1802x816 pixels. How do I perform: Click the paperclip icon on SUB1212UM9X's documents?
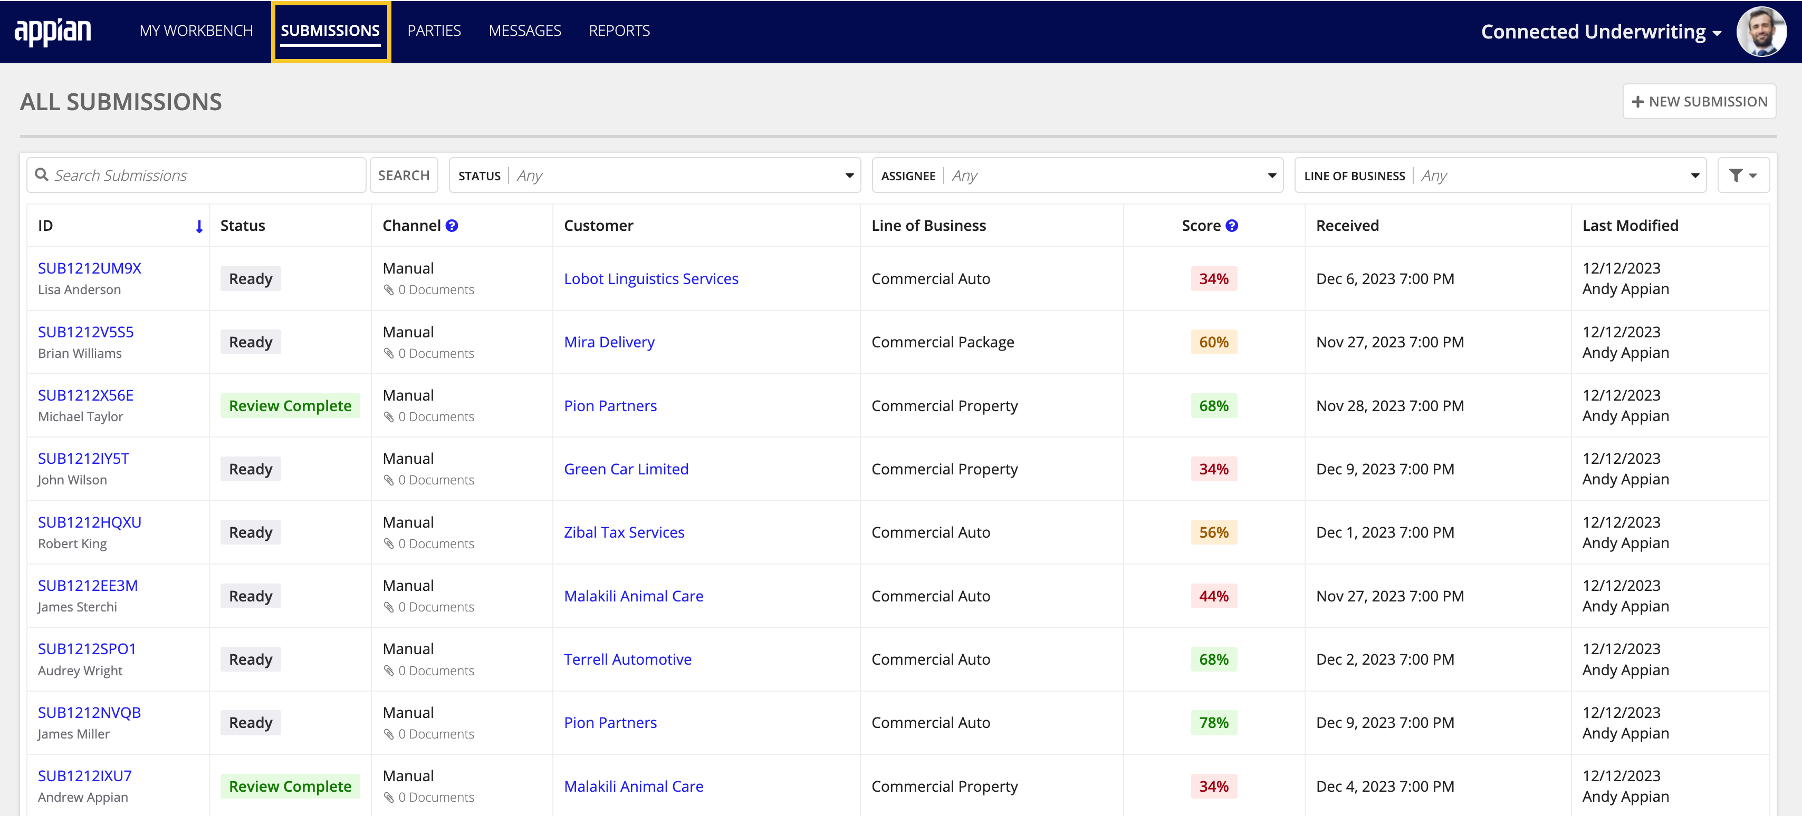click(390, 289)
